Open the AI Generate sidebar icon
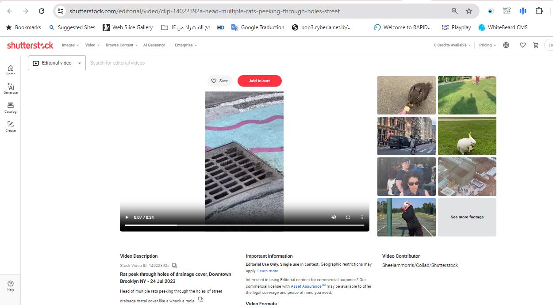553x305 pixels. pyautogui.click(x=11, y=89)
